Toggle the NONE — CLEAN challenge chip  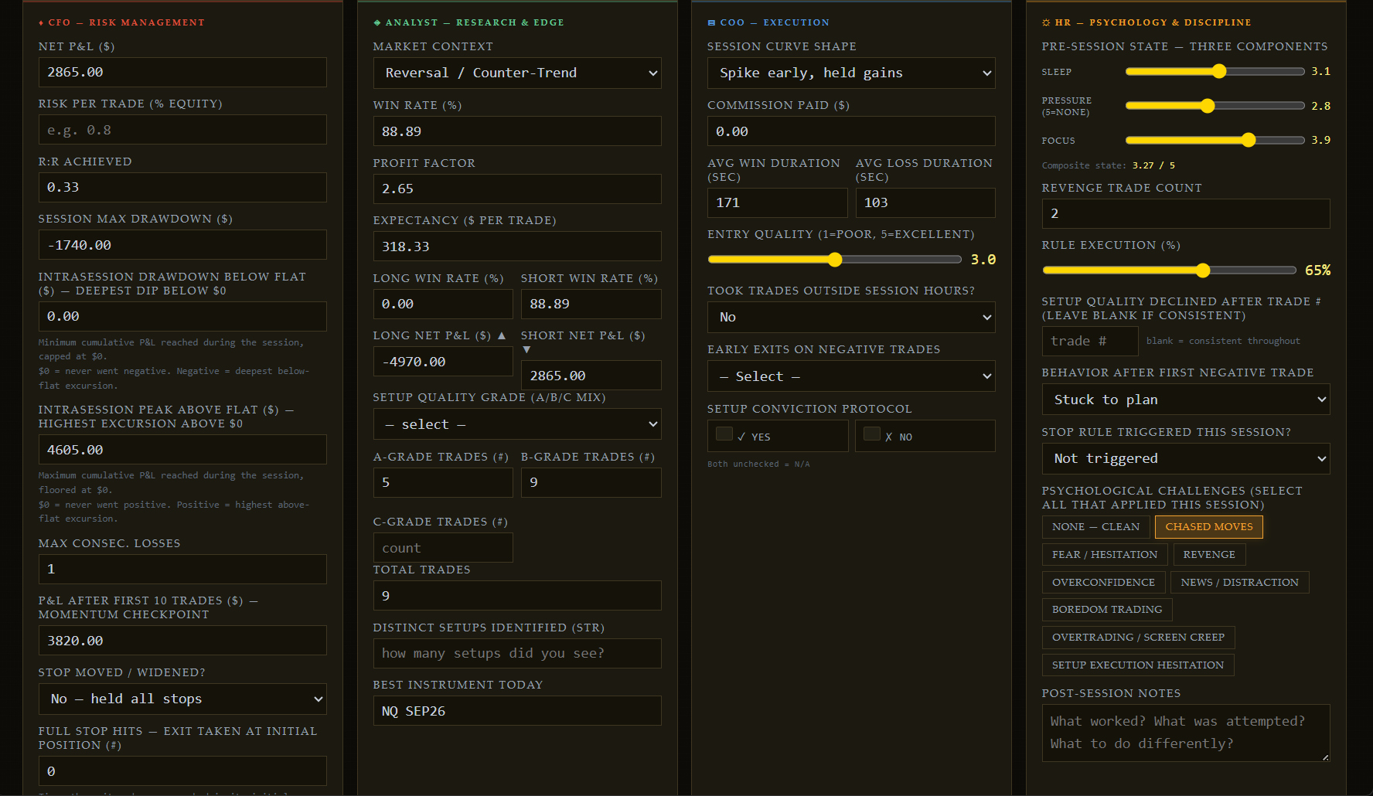(x=1095, y=527)
